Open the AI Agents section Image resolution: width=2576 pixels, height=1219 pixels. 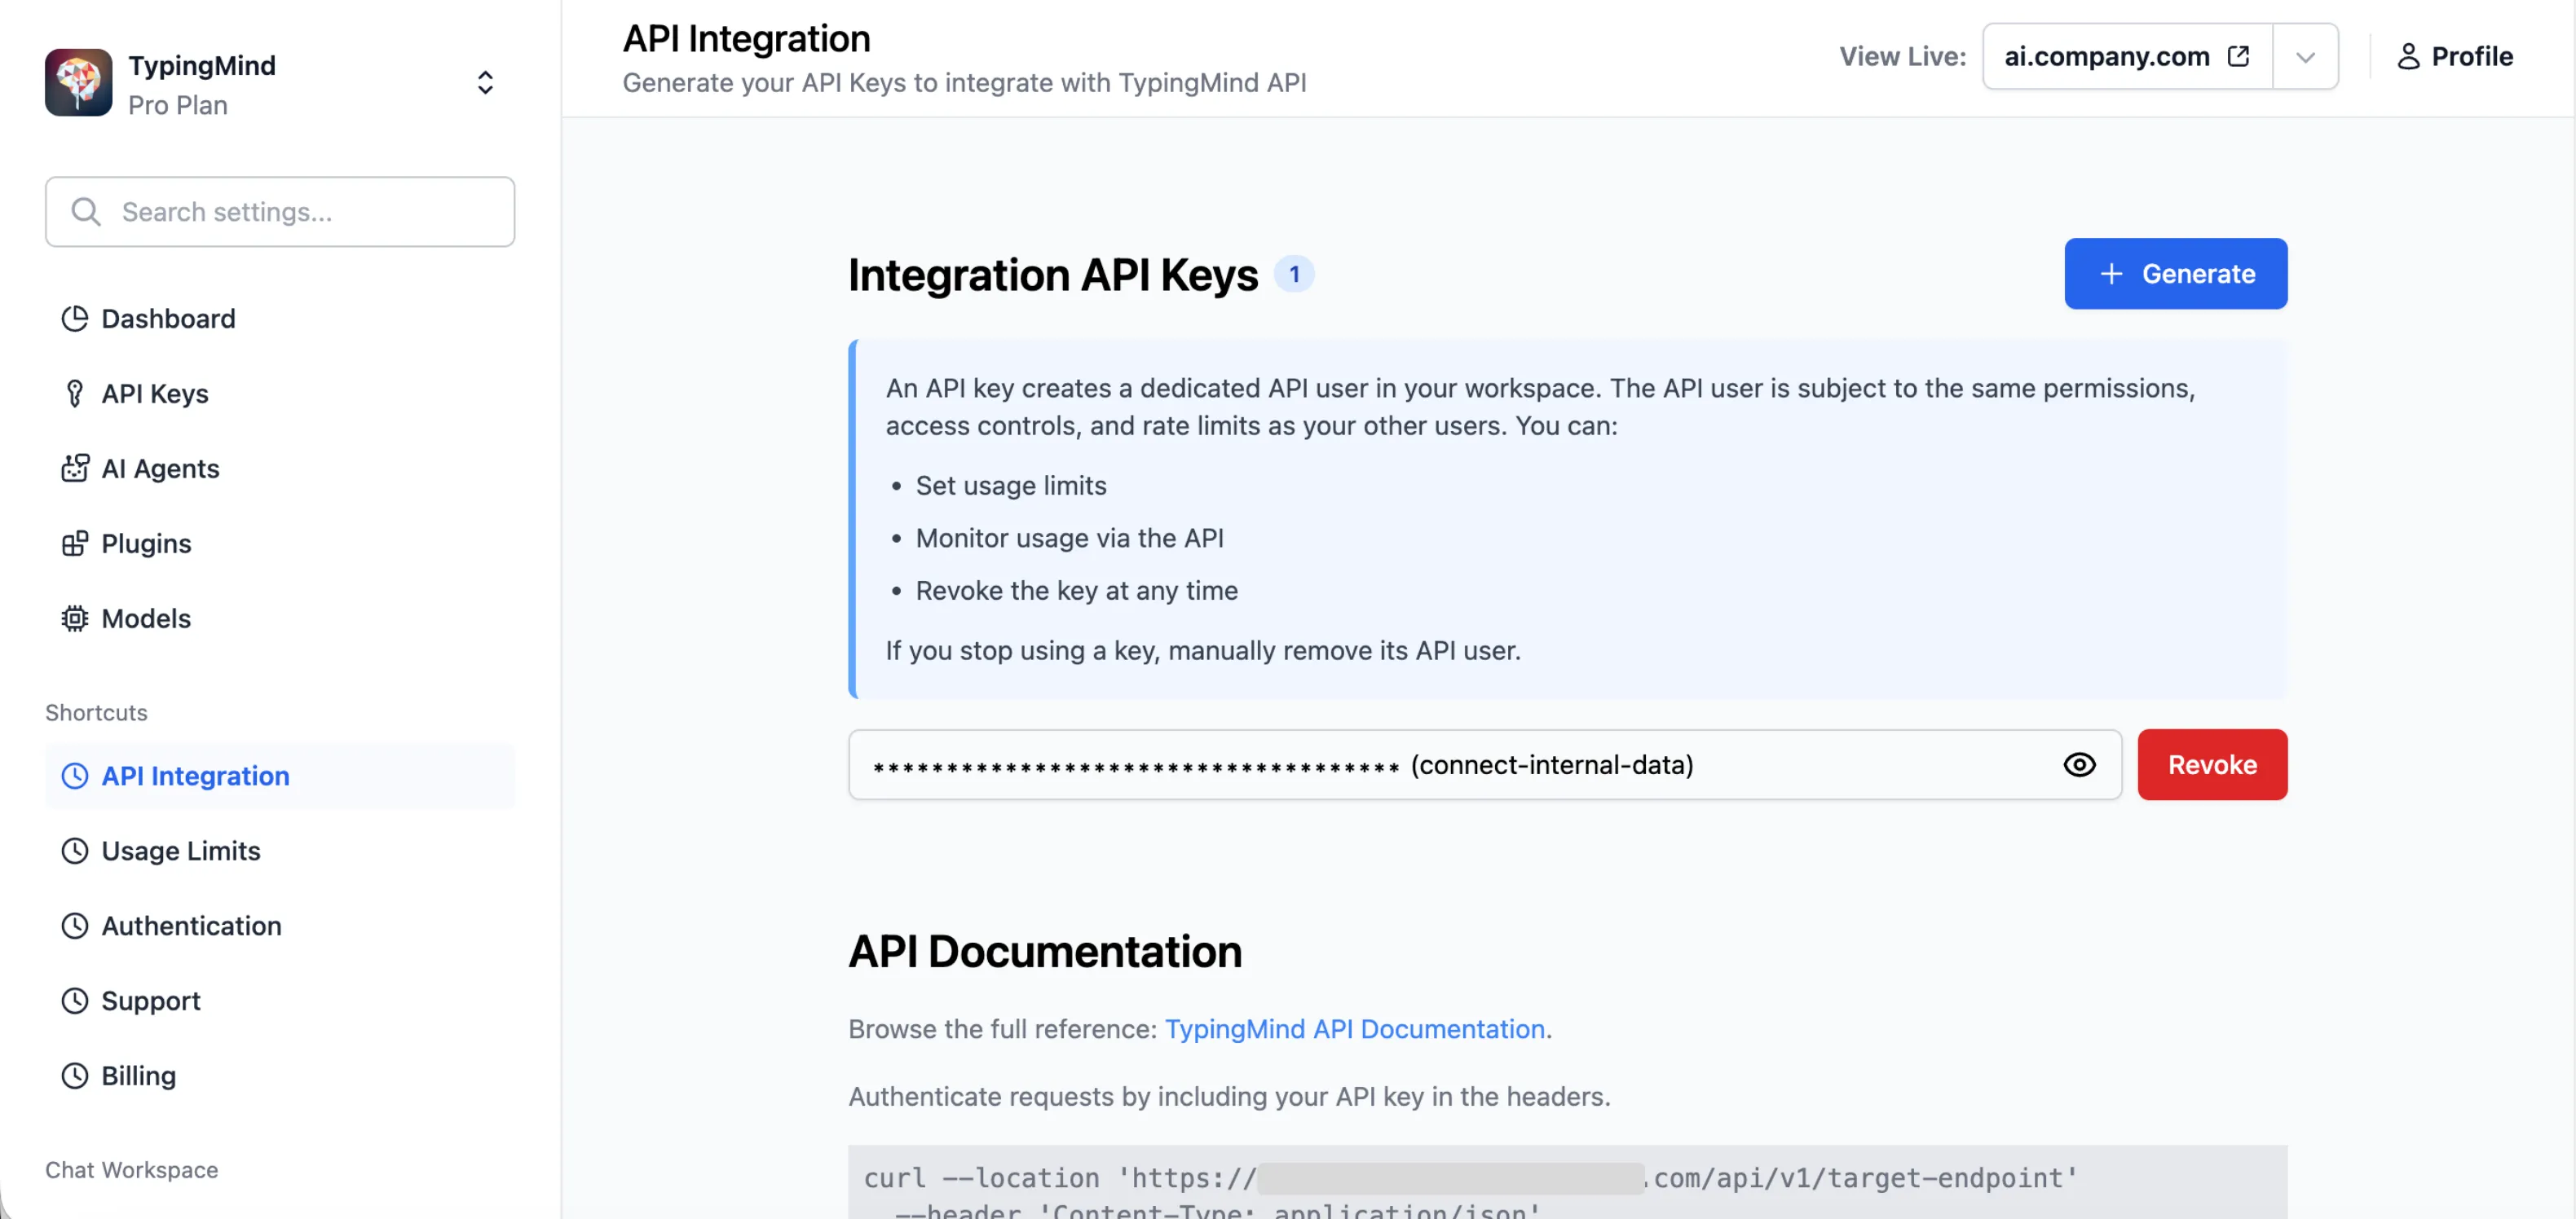click(160, 468)
